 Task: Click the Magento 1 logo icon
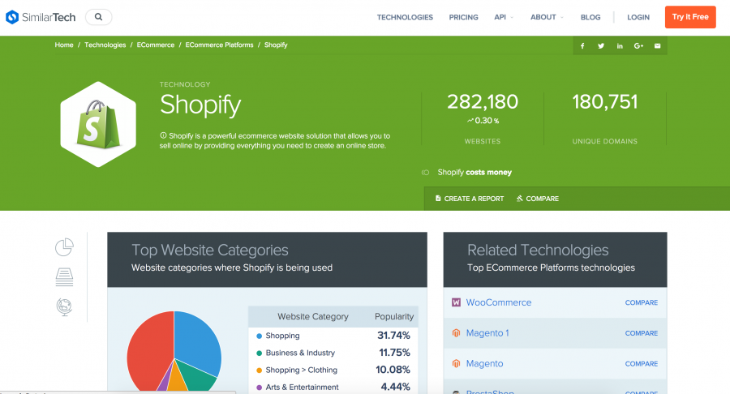(456, 333)
